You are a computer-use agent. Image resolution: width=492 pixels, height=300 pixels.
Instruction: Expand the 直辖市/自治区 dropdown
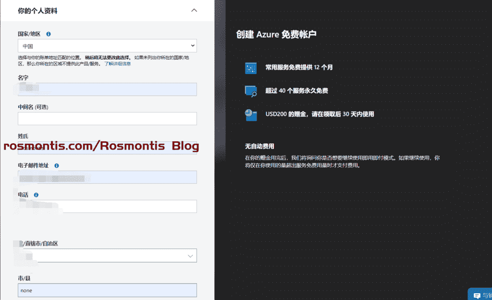107,255
